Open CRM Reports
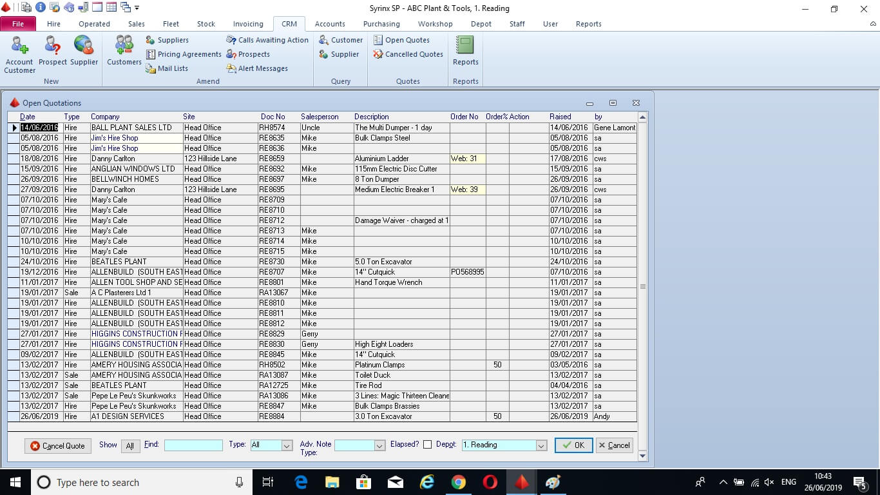Image resolution: width=880 pixels, height=495 pixels. pos(465,51)
